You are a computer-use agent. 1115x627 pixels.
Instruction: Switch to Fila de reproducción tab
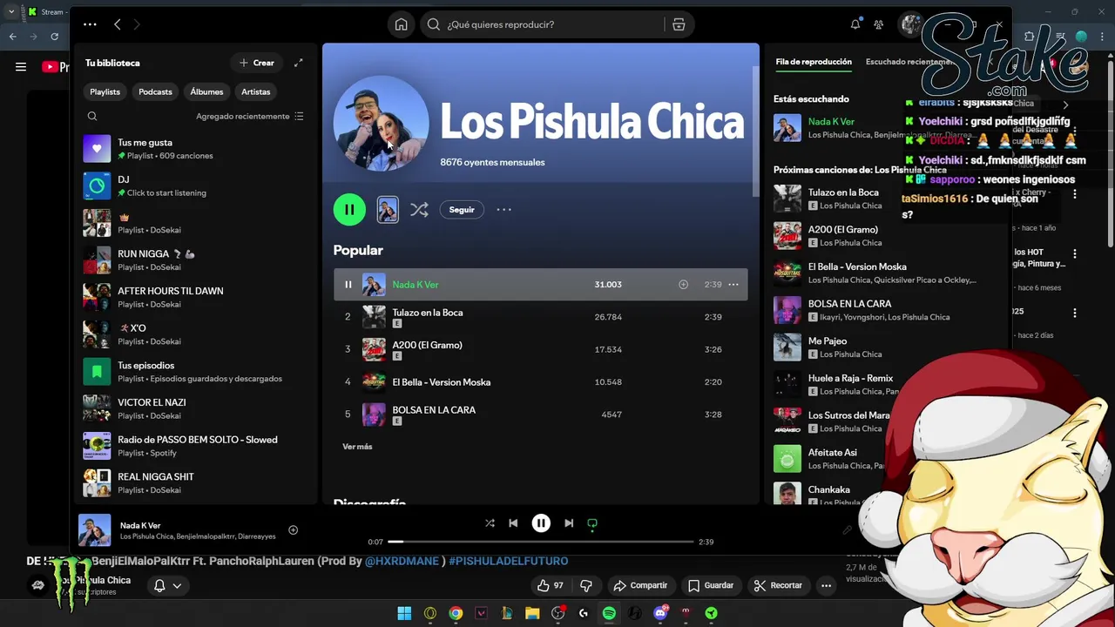pos(814,62)
